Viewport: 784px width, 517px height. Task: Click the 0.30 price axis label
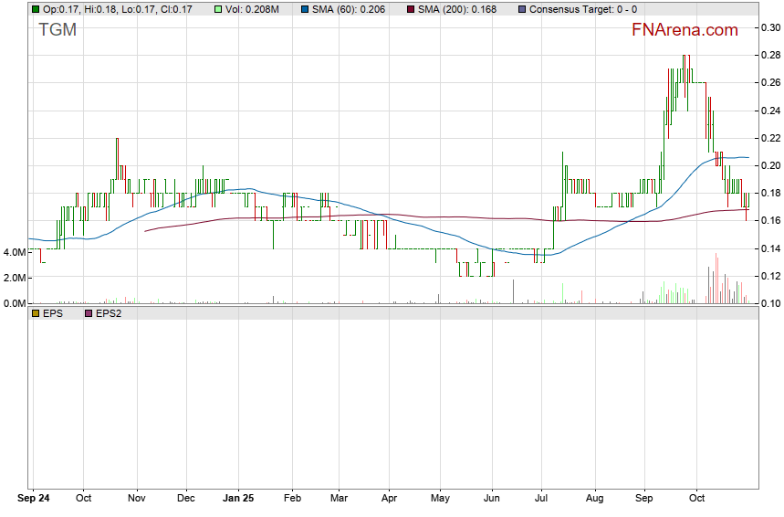pyautogui.click(x=770, y=27)
